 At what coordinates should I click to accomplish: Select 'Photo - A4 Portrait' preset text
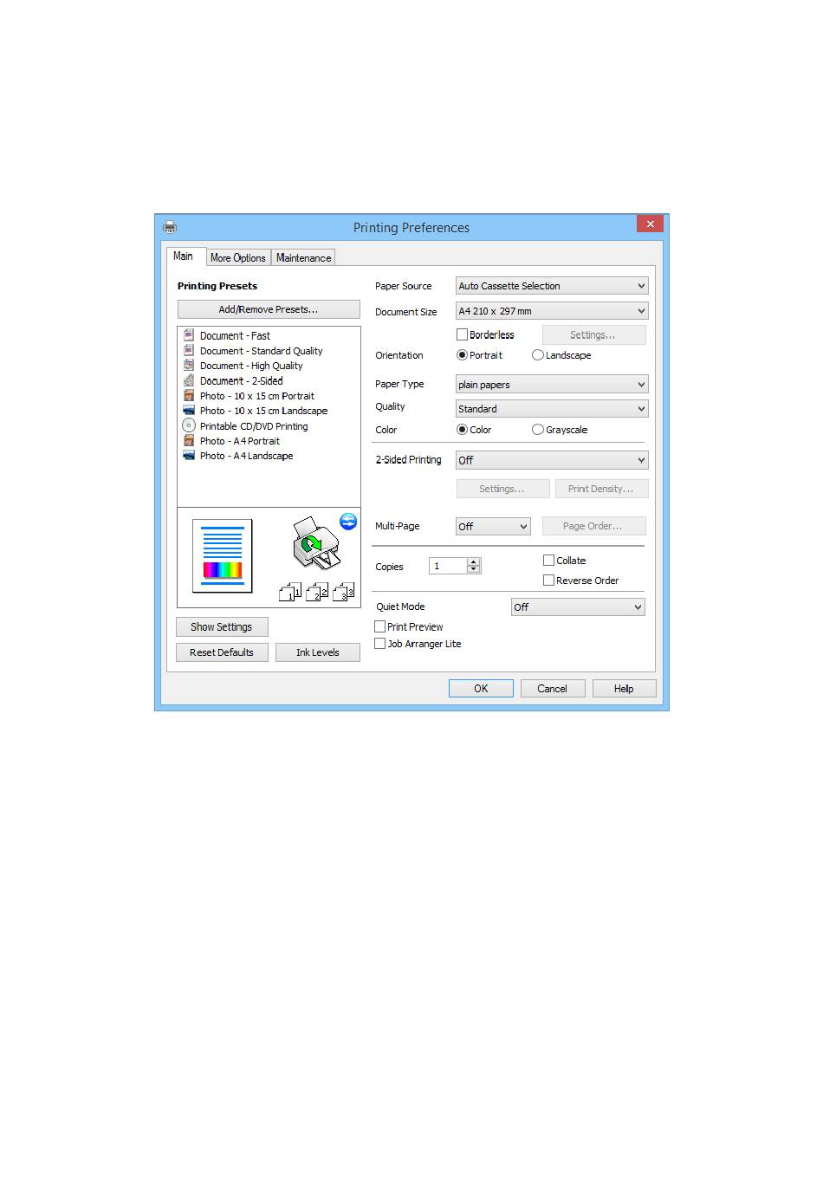point(240,441)
